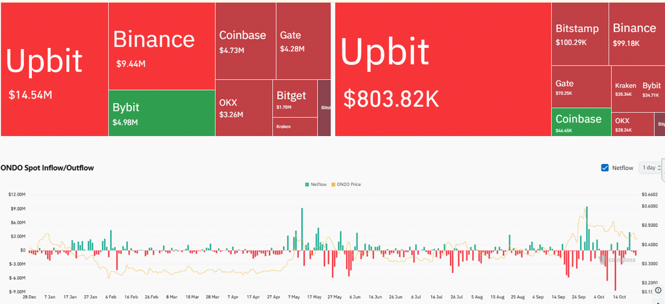This screenshot has width=665, height=304.
Task: Open the Bitget $1.70M tile
Action: click(295, 99)
